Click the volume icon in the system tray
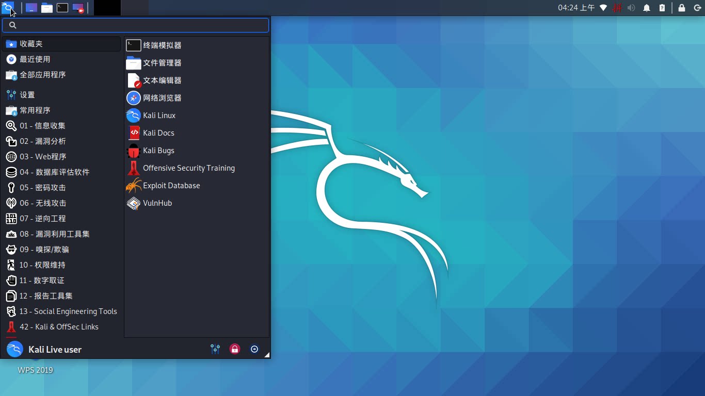The width and height of the screenshot is (705, 396). pos(631,8)
